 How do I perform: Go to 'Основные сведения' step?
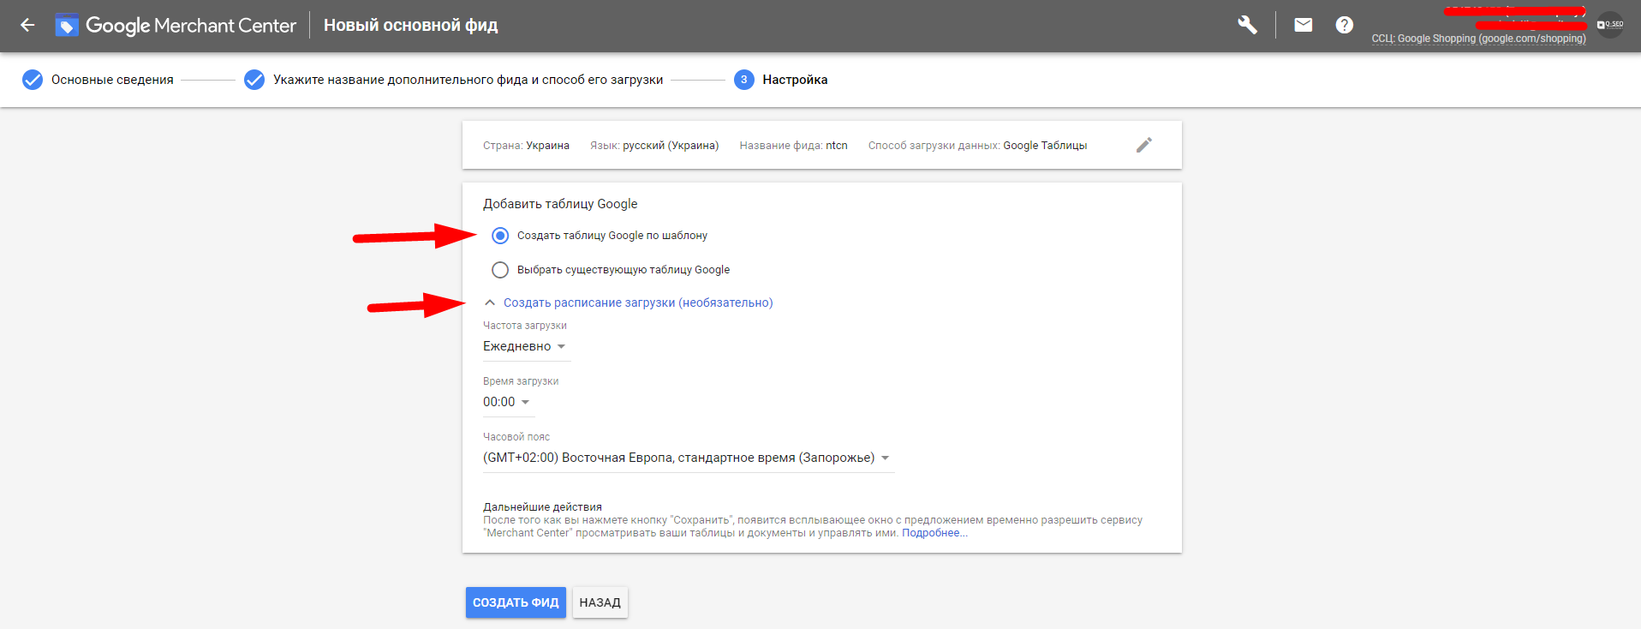(111, 80)
